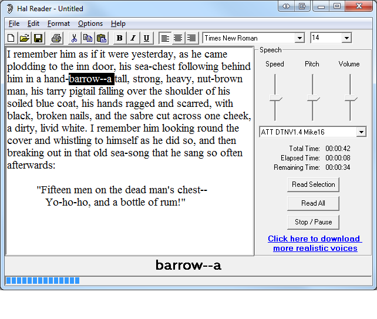Viewport: 377px width, 319px height.
Task: Align text right
Action: (x=191, y=38)
